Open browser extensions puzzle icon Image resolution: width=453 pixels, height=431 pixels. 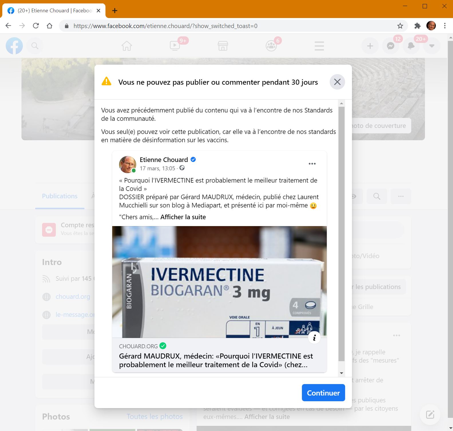(x=418, y=26)
